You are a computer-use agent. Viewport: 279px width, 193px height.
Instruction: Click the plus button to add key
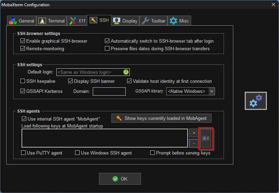[x=194, y=133]
